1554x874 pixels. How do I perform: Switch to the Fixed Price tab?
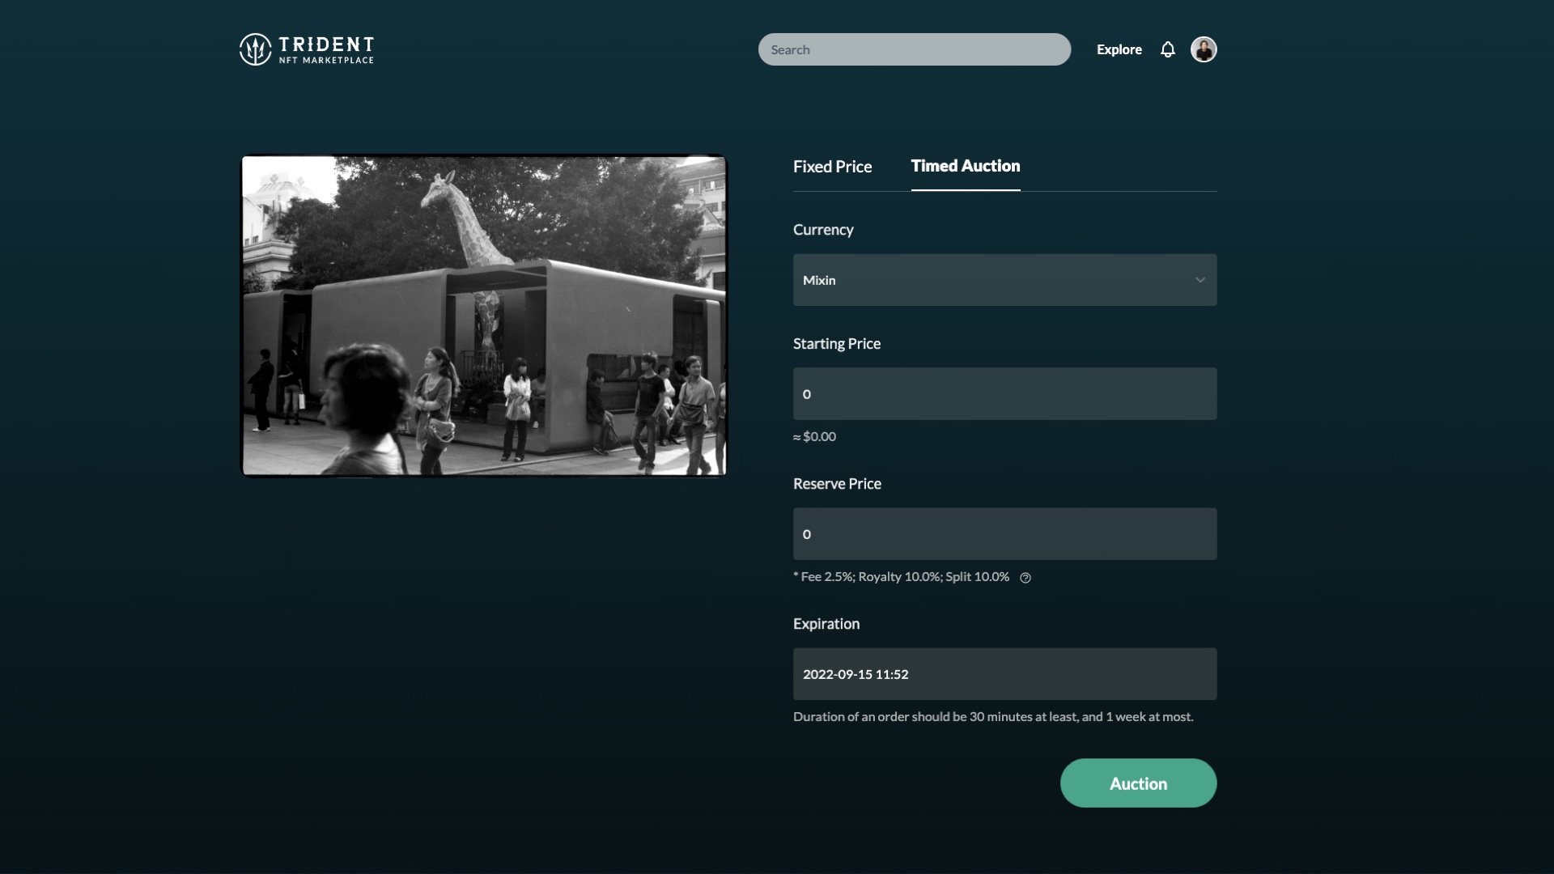(832, 167)
